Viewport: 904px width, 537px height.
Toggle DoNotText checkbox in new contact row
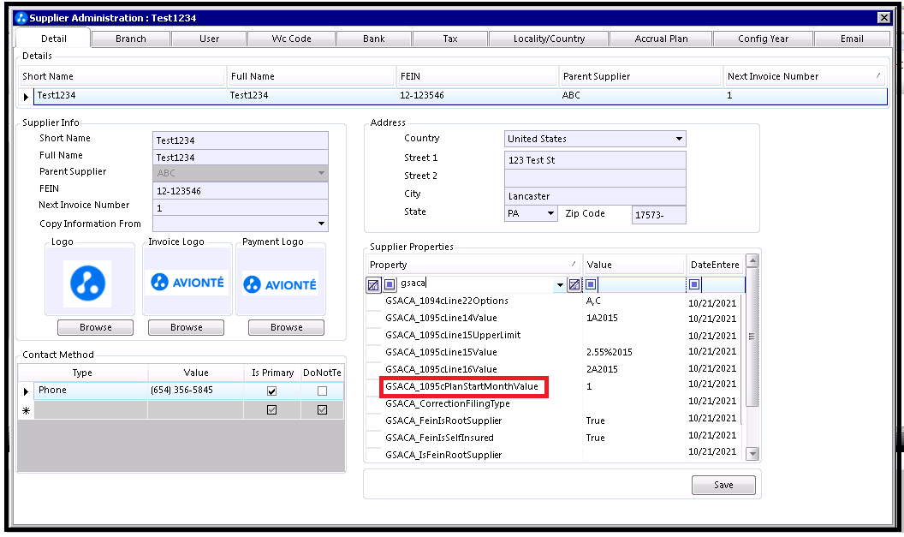point(322,410)
